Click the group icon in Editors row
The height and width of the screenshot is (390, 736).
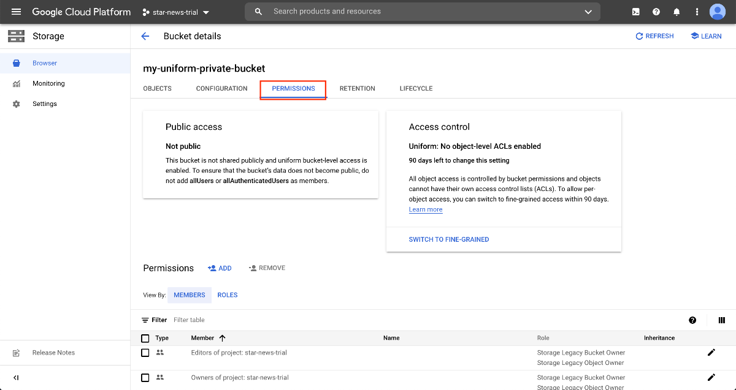(160, 353)
